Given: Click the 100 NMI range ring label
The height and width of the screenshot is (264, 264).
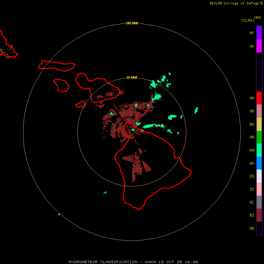Looking at the screenshot, I should pyautogui.click(x=132, y=23).
